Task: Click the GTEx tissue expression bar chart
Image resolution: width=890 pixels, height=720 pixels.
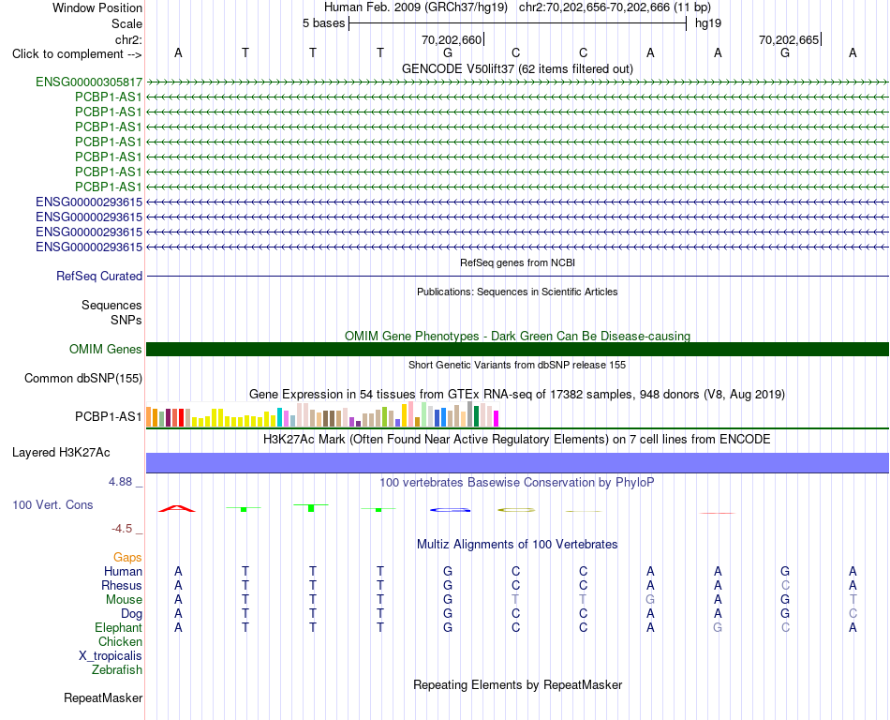Action: (322, 414)
